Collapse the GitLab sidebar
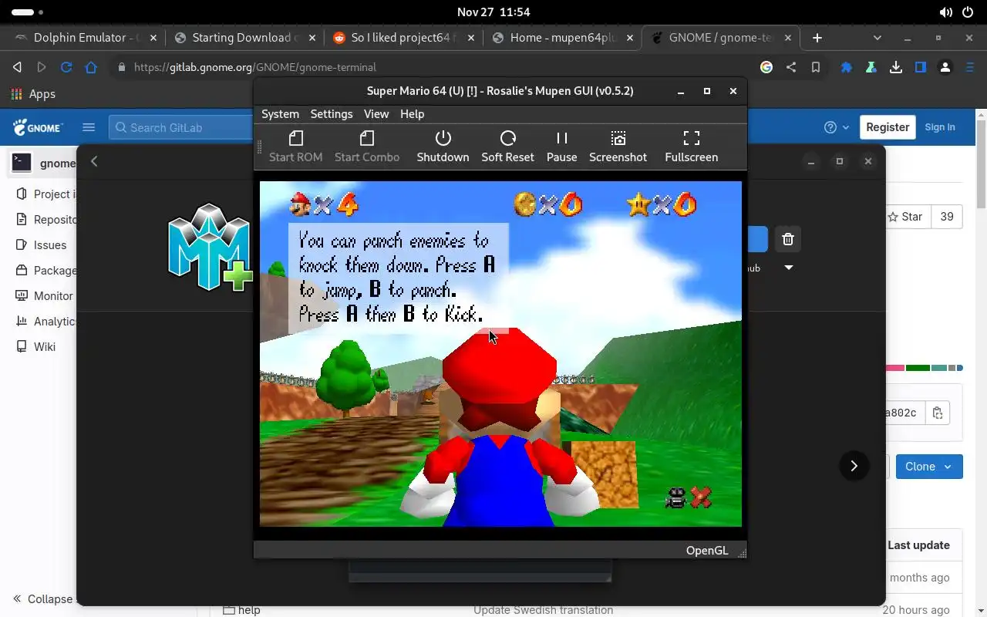Image resolution: width=987 pixels, height=617 pixels. pyautogui.click(x=43, y=599)
